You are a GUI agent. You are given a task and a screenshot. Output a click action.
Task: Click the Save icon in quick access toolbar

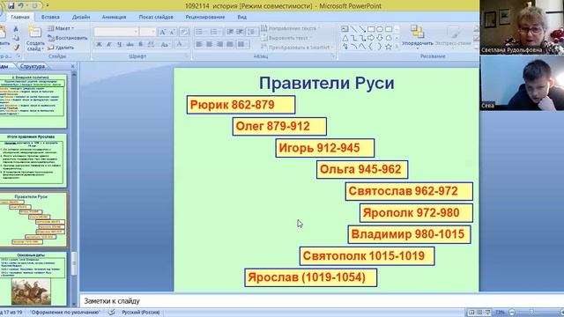point(11,6)
